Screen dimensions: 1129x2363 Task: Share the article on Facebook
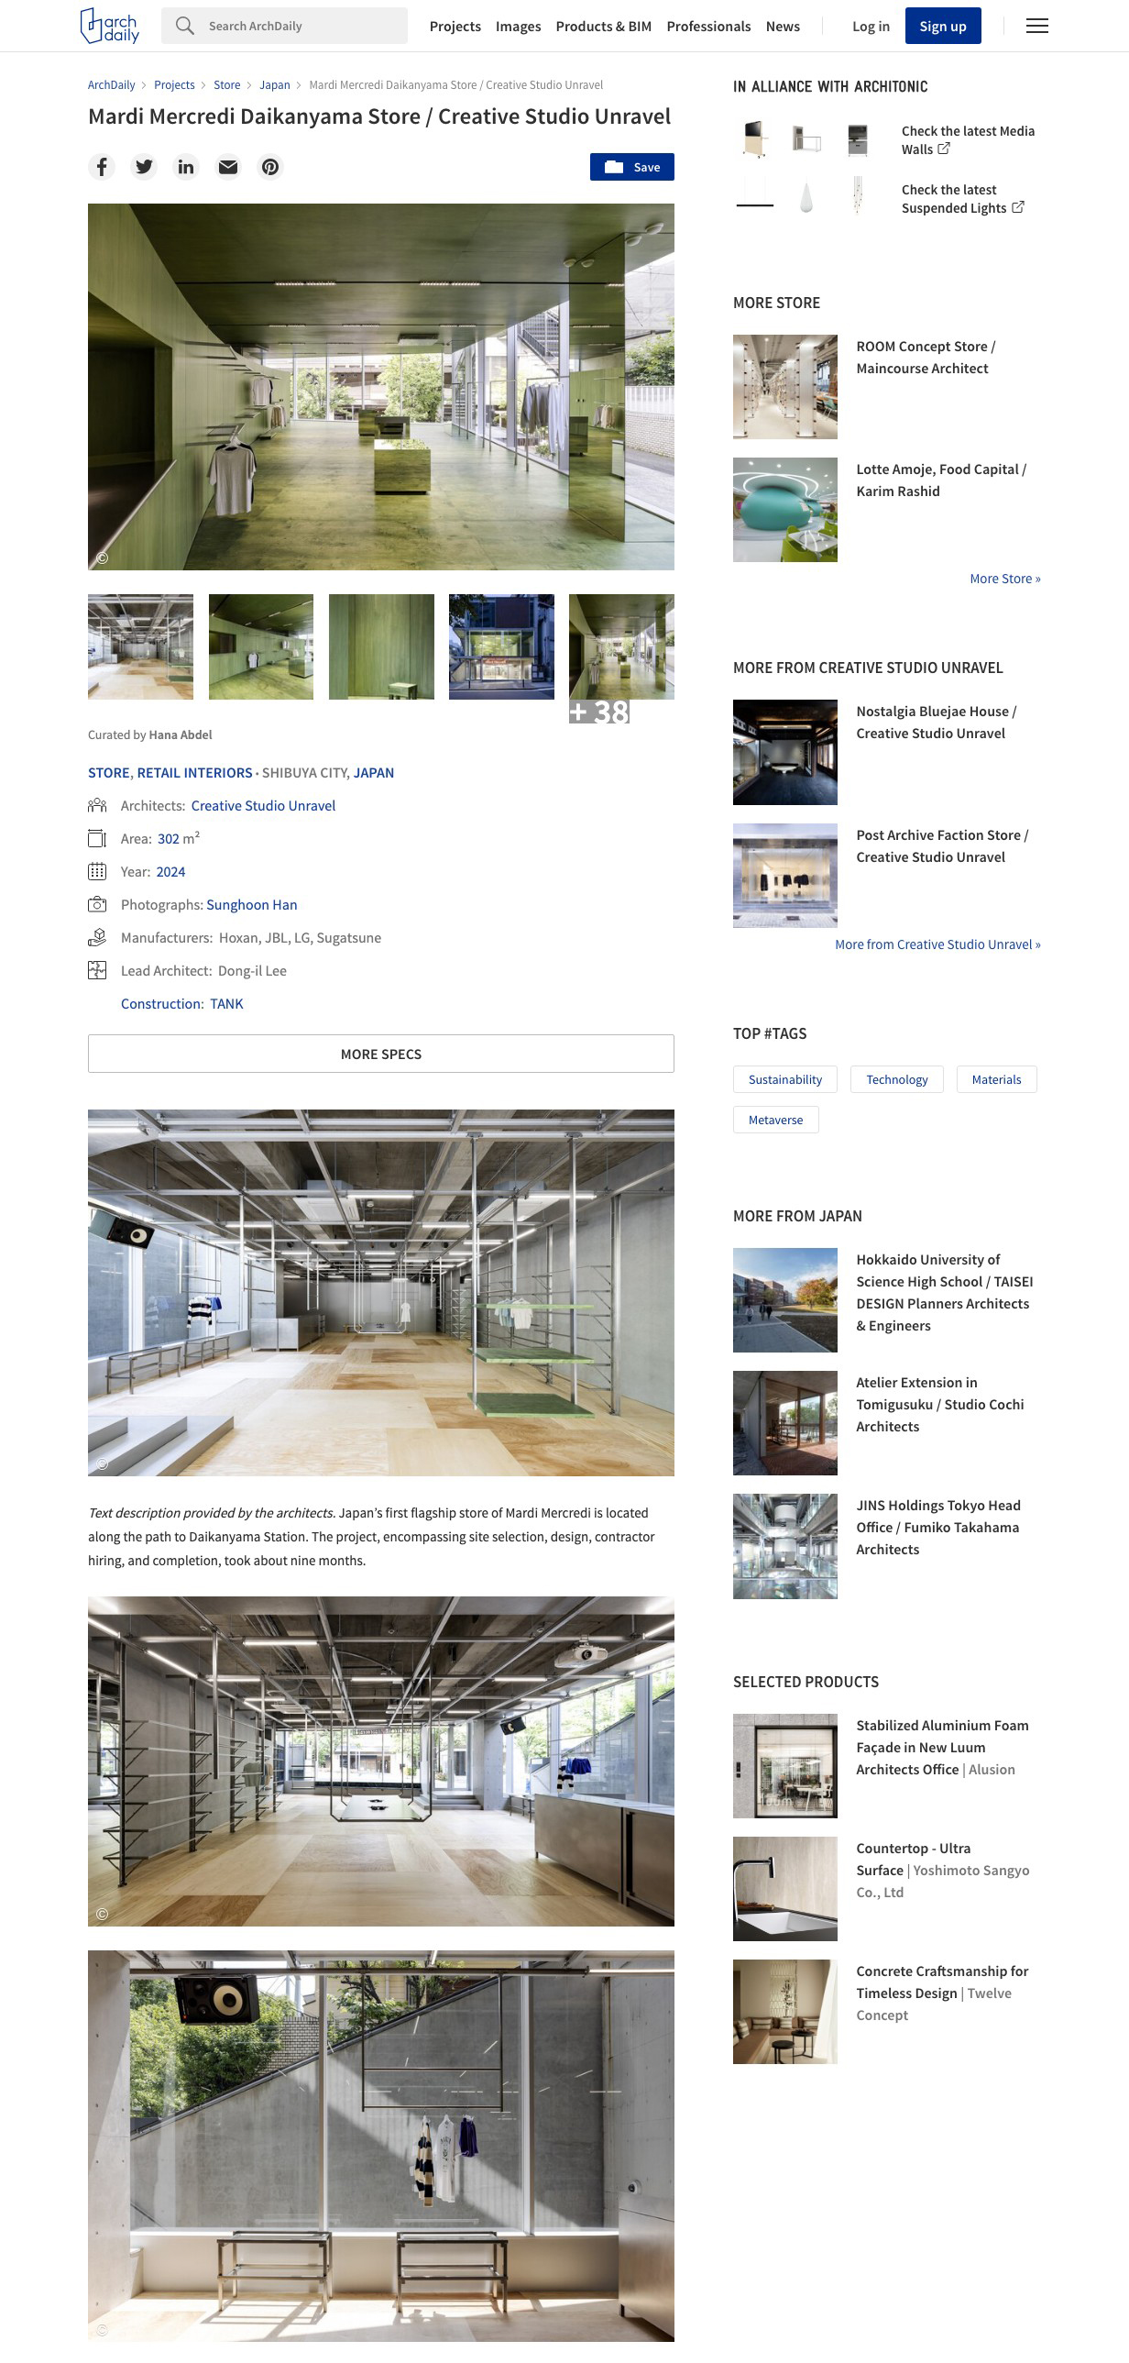[x=102, y=167]
